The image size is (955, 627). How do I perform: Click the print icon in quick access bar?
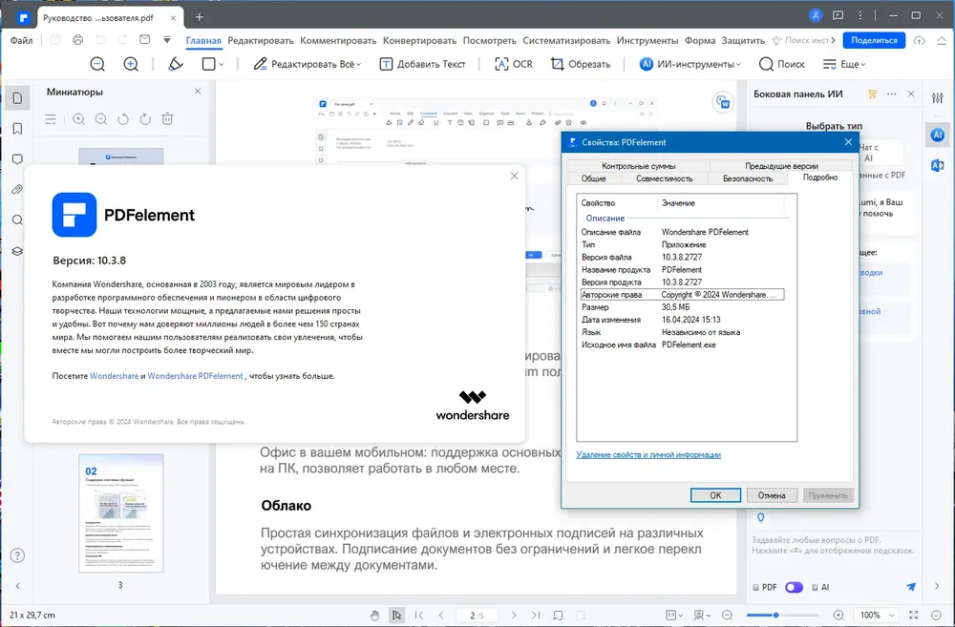point(77,40)
